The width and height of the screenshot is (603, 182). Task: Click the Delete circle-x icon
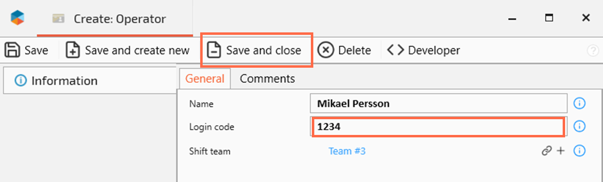(326, 50)
